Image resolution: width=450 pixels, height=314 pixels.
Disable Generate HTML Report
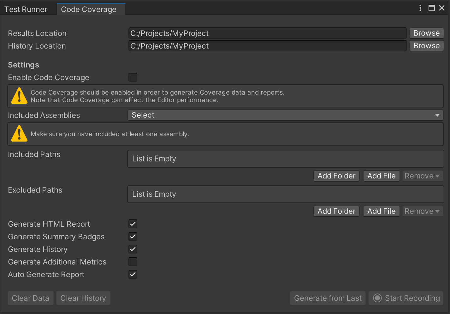coord(133,224)
